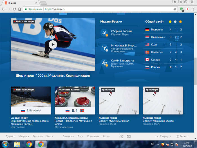Image resolution: width=197 pixels, height=148 pixels.
Task: Open the Вакансии footer link
Action: pyautogui.click(x=68, y=136)
